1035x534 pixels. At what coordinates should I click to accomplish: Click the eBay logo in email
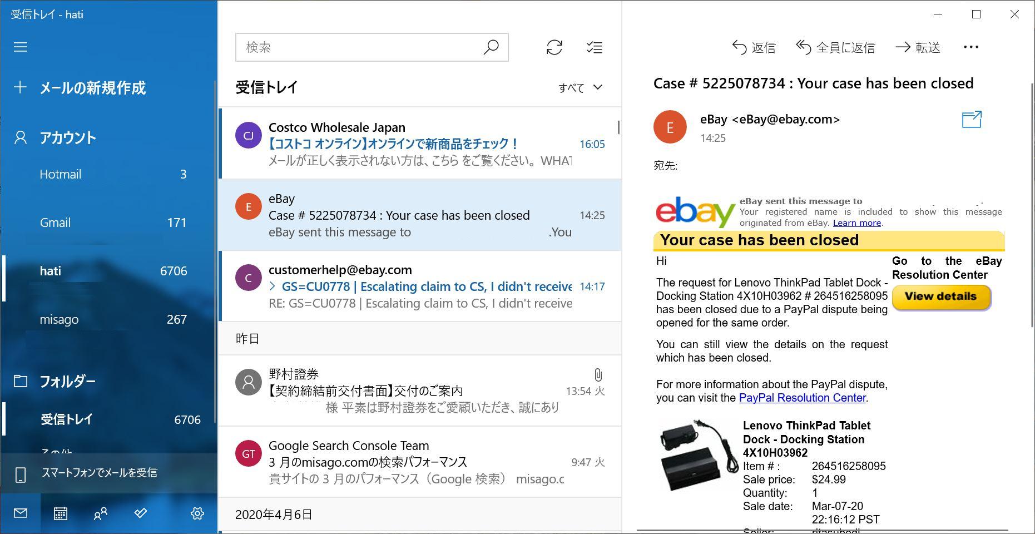[x=696, y=212]
